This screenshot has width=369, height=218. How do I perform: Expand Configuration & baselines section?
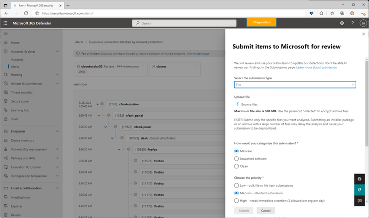(x=57, y=176)
